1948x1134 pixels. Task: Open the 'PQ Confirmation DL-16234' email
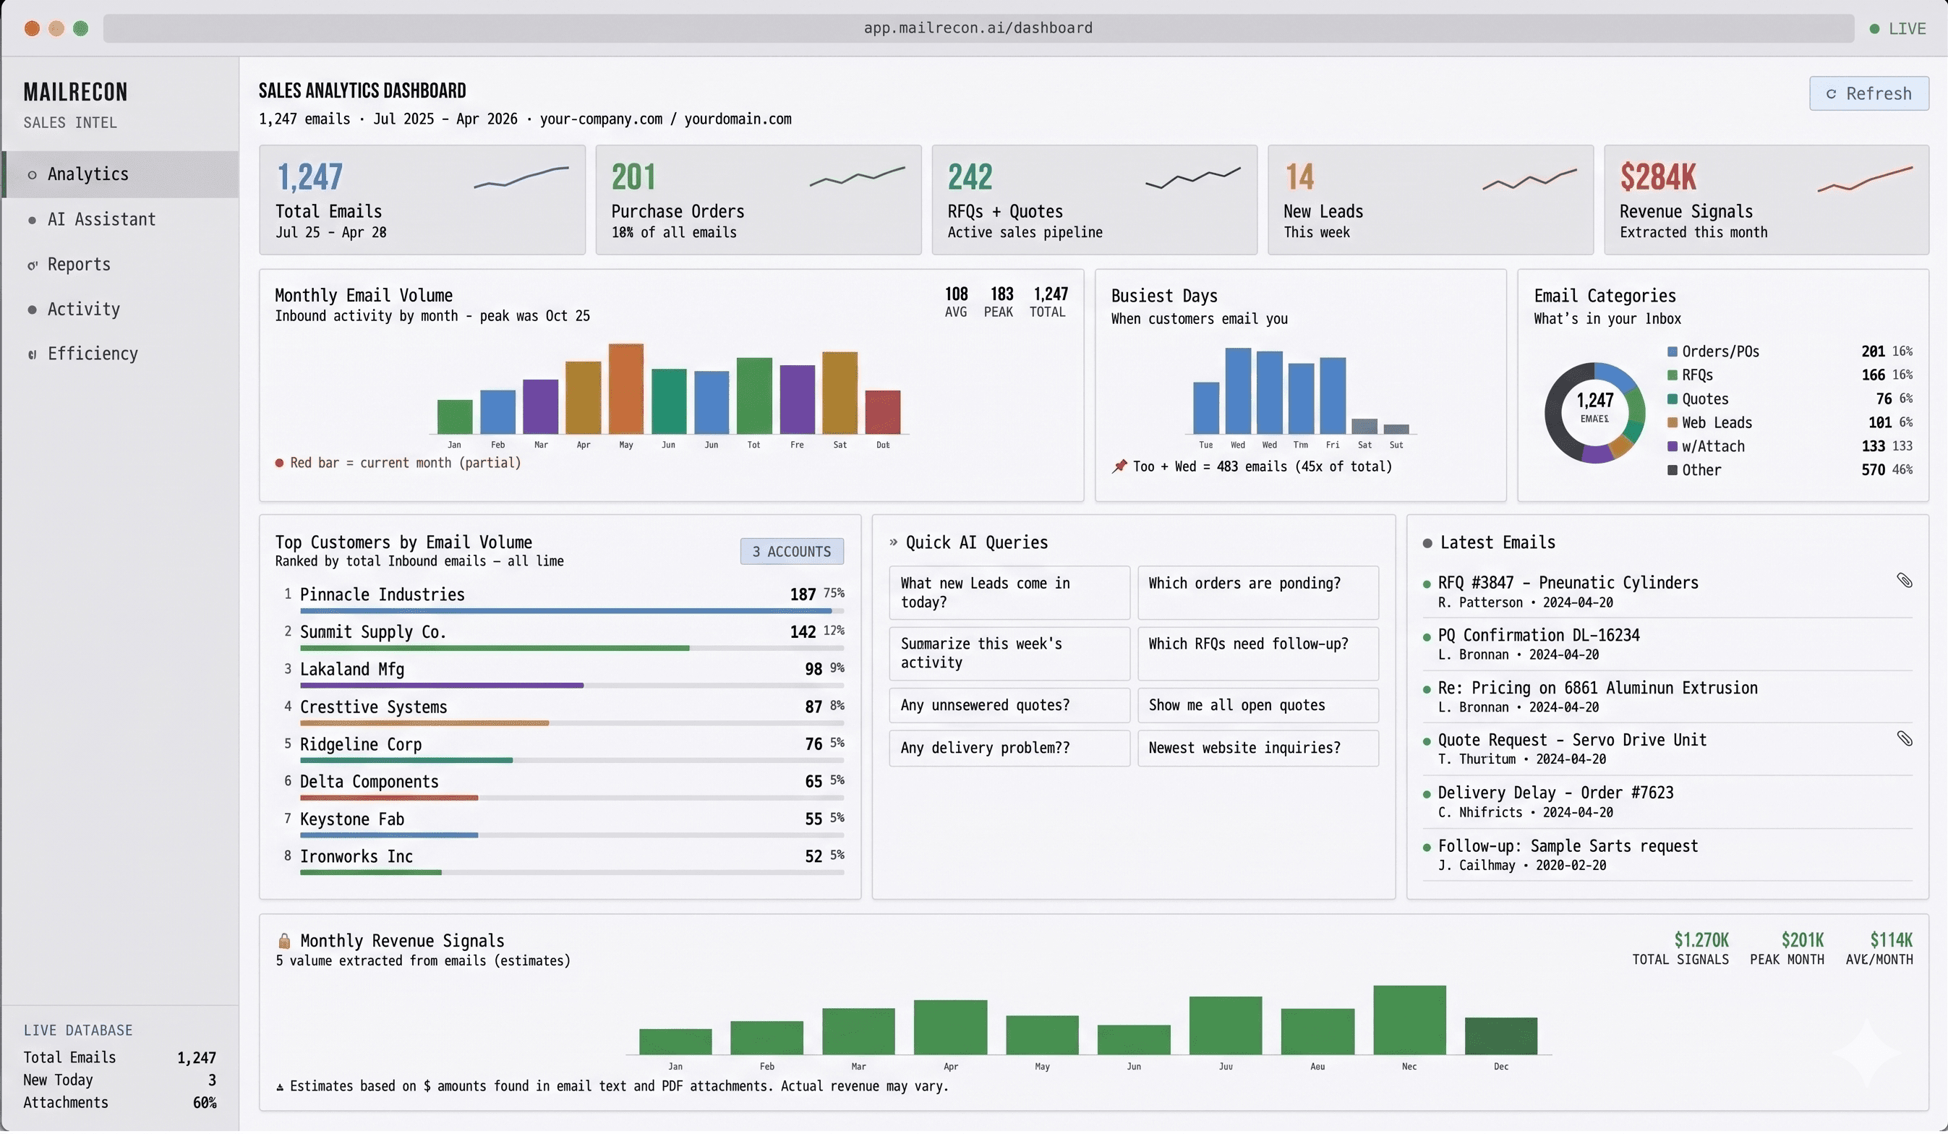(1667, 645)
